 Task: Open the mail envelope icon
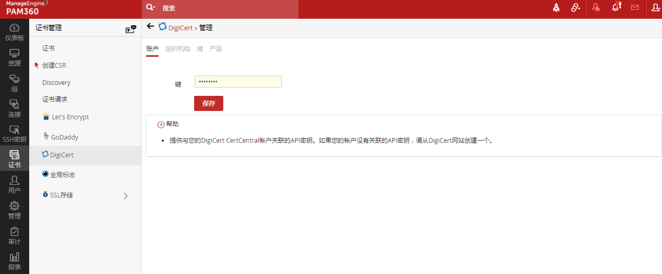coord(635,8)
